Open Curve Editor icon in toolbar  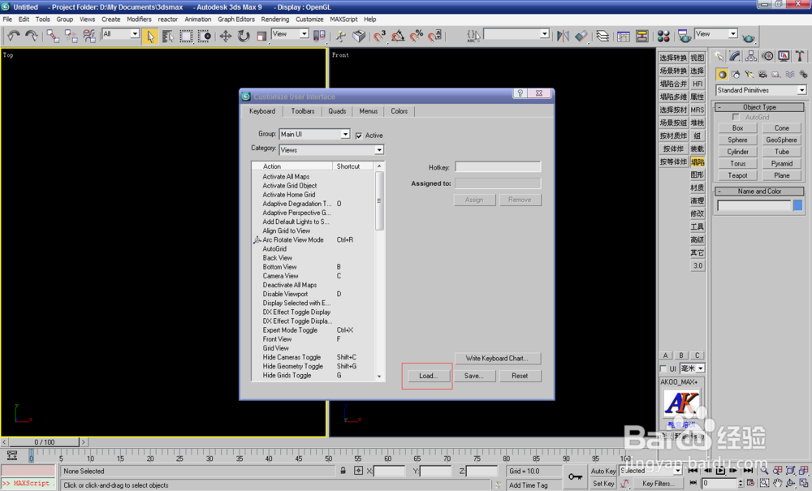[x=624, y=36]
